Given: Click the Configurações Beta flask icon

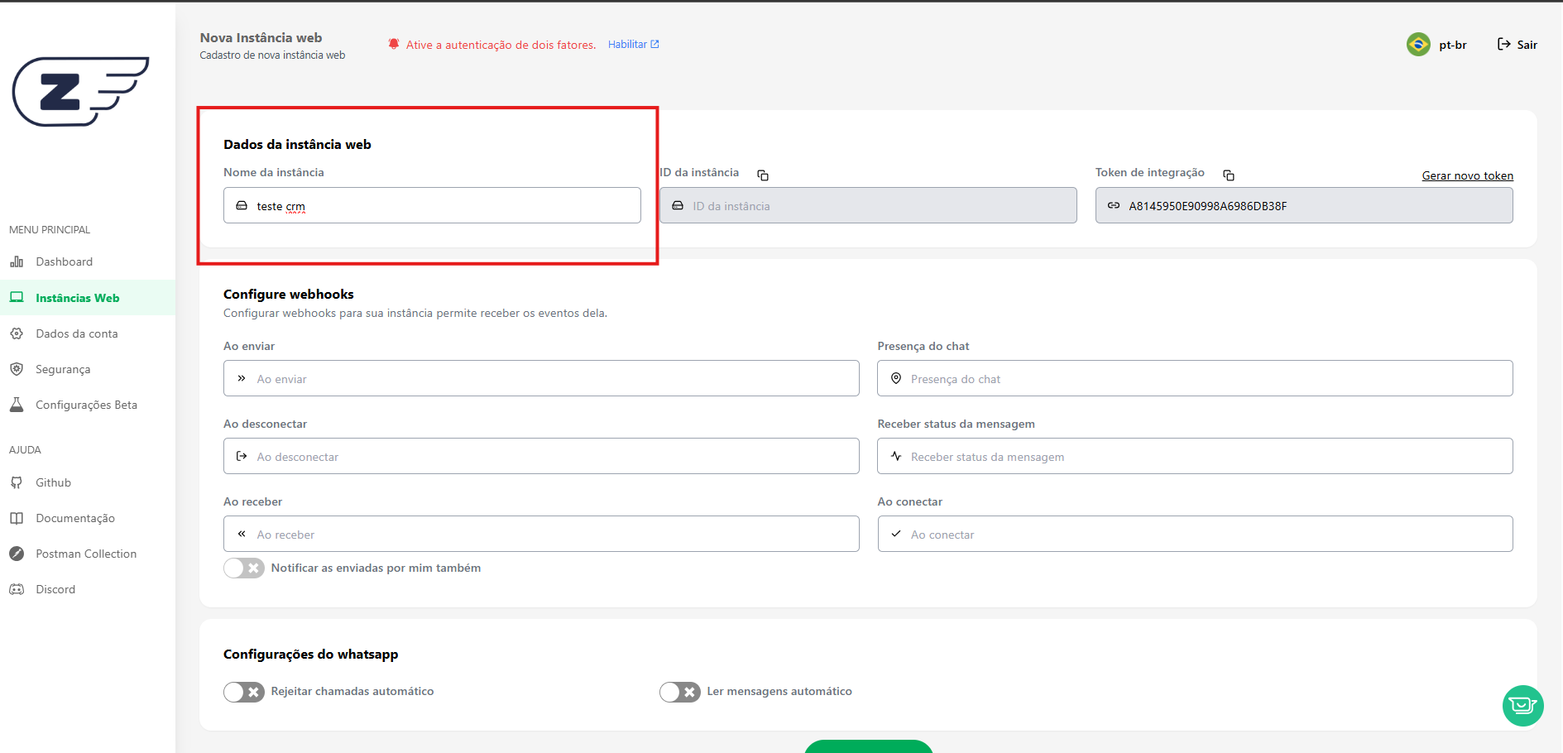Looking at the screenshot, I should (x=17, y=405).
